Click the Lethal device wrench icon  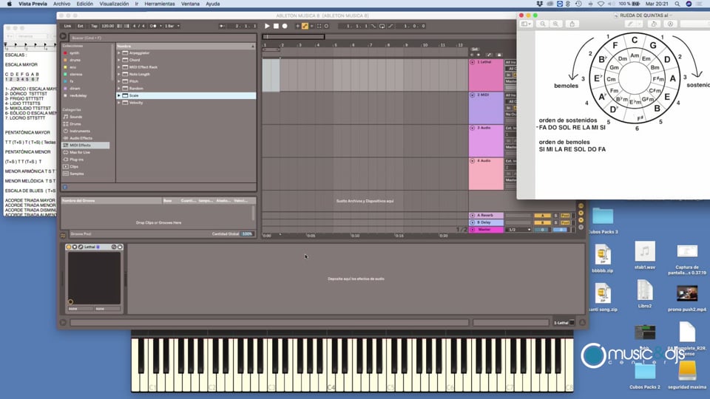click(x=81, y=247)
